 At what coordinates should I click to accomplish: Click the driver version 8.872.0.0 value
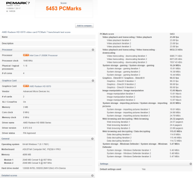27,128
